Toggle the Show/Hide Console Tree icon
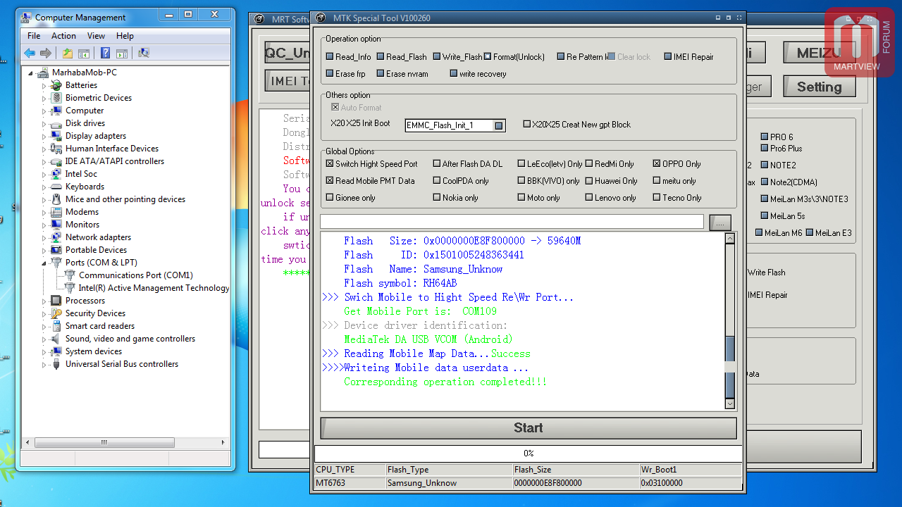 (x=84, y=53)
